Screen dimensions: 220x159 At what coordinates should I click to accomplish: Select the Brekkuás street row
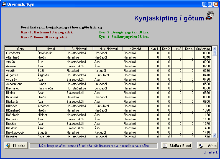(x=108, y=128)
